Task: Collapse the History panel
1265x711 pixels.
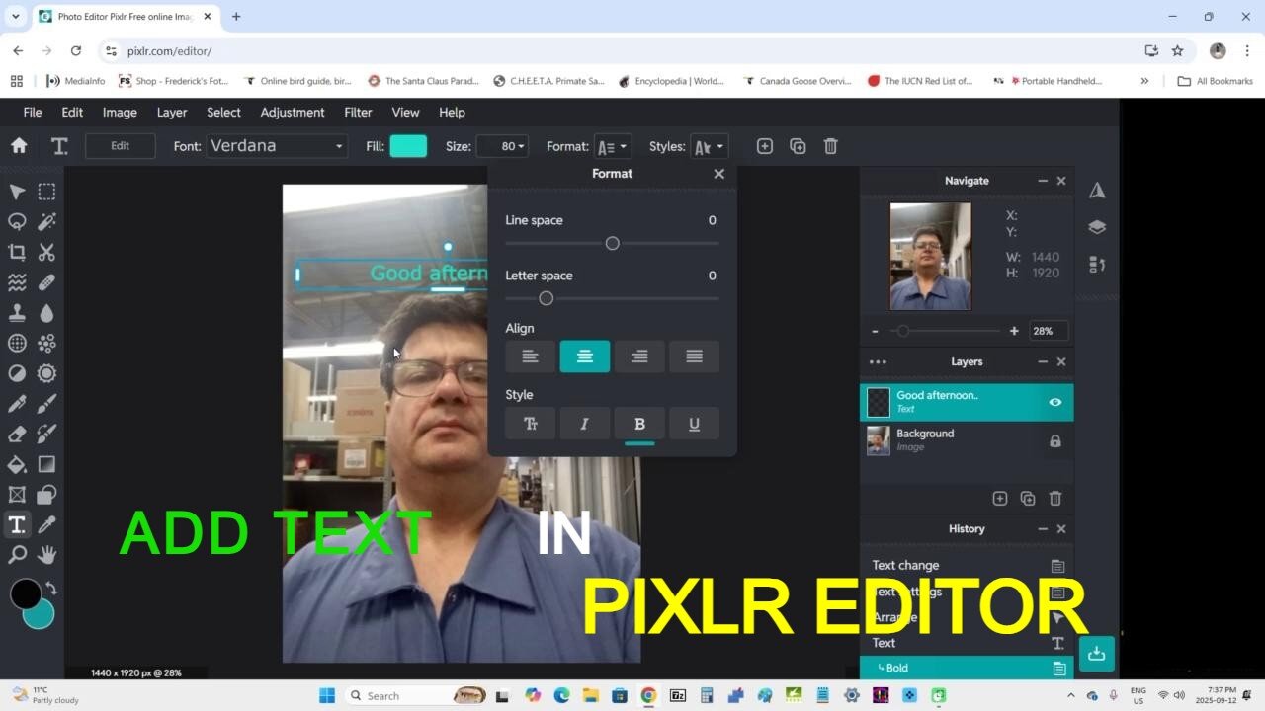Action: [x=1042, y=529]
